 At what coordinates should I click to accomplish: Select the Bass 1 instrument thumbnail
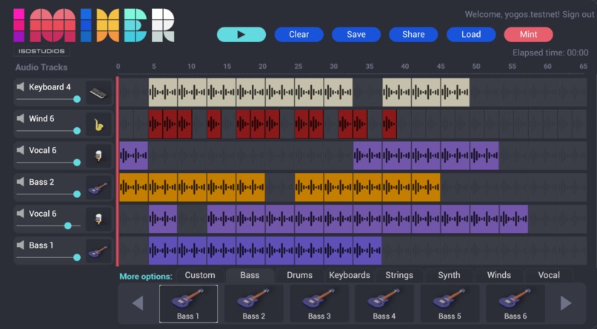pos(188,304)
